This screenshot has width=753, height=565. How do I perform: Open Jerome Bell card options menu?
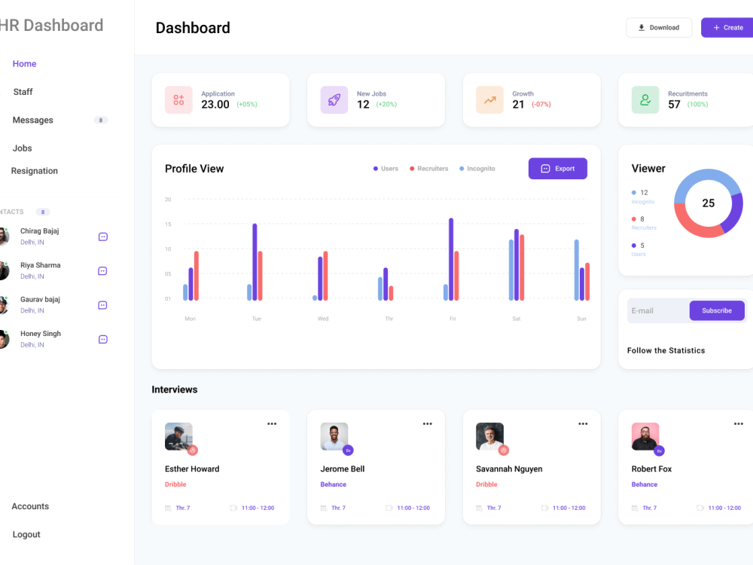click(x=428, y=423)
